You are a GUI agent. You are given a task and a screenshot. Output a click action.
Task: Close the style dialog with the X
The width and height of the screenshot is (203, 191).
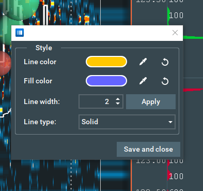[175, 33]
